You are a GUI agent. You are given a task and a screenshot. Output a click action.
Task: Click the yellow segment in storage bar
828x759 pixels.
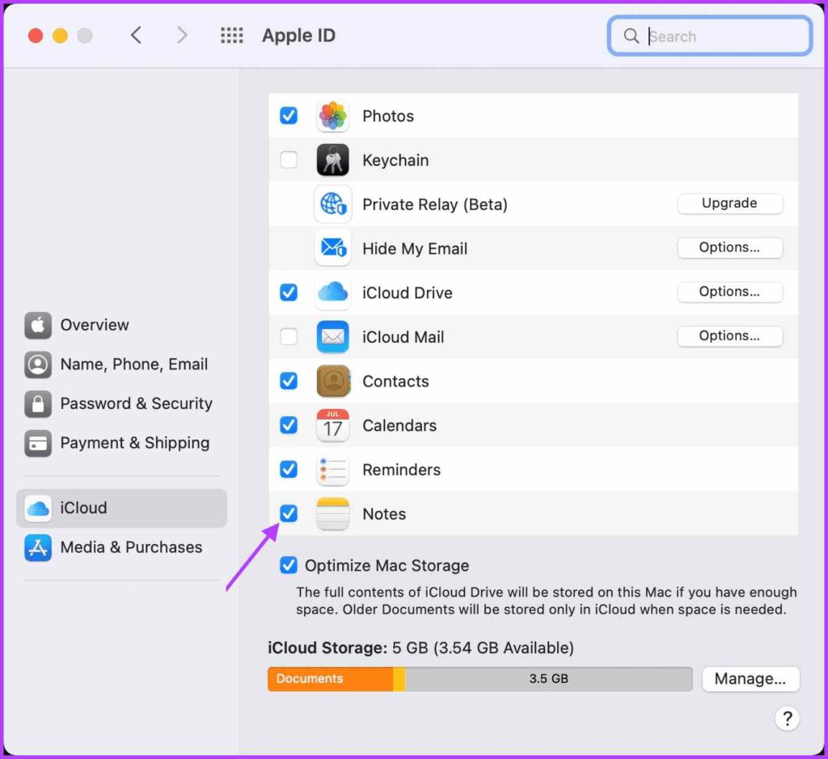pyautogui.click(x=399, y=679)
